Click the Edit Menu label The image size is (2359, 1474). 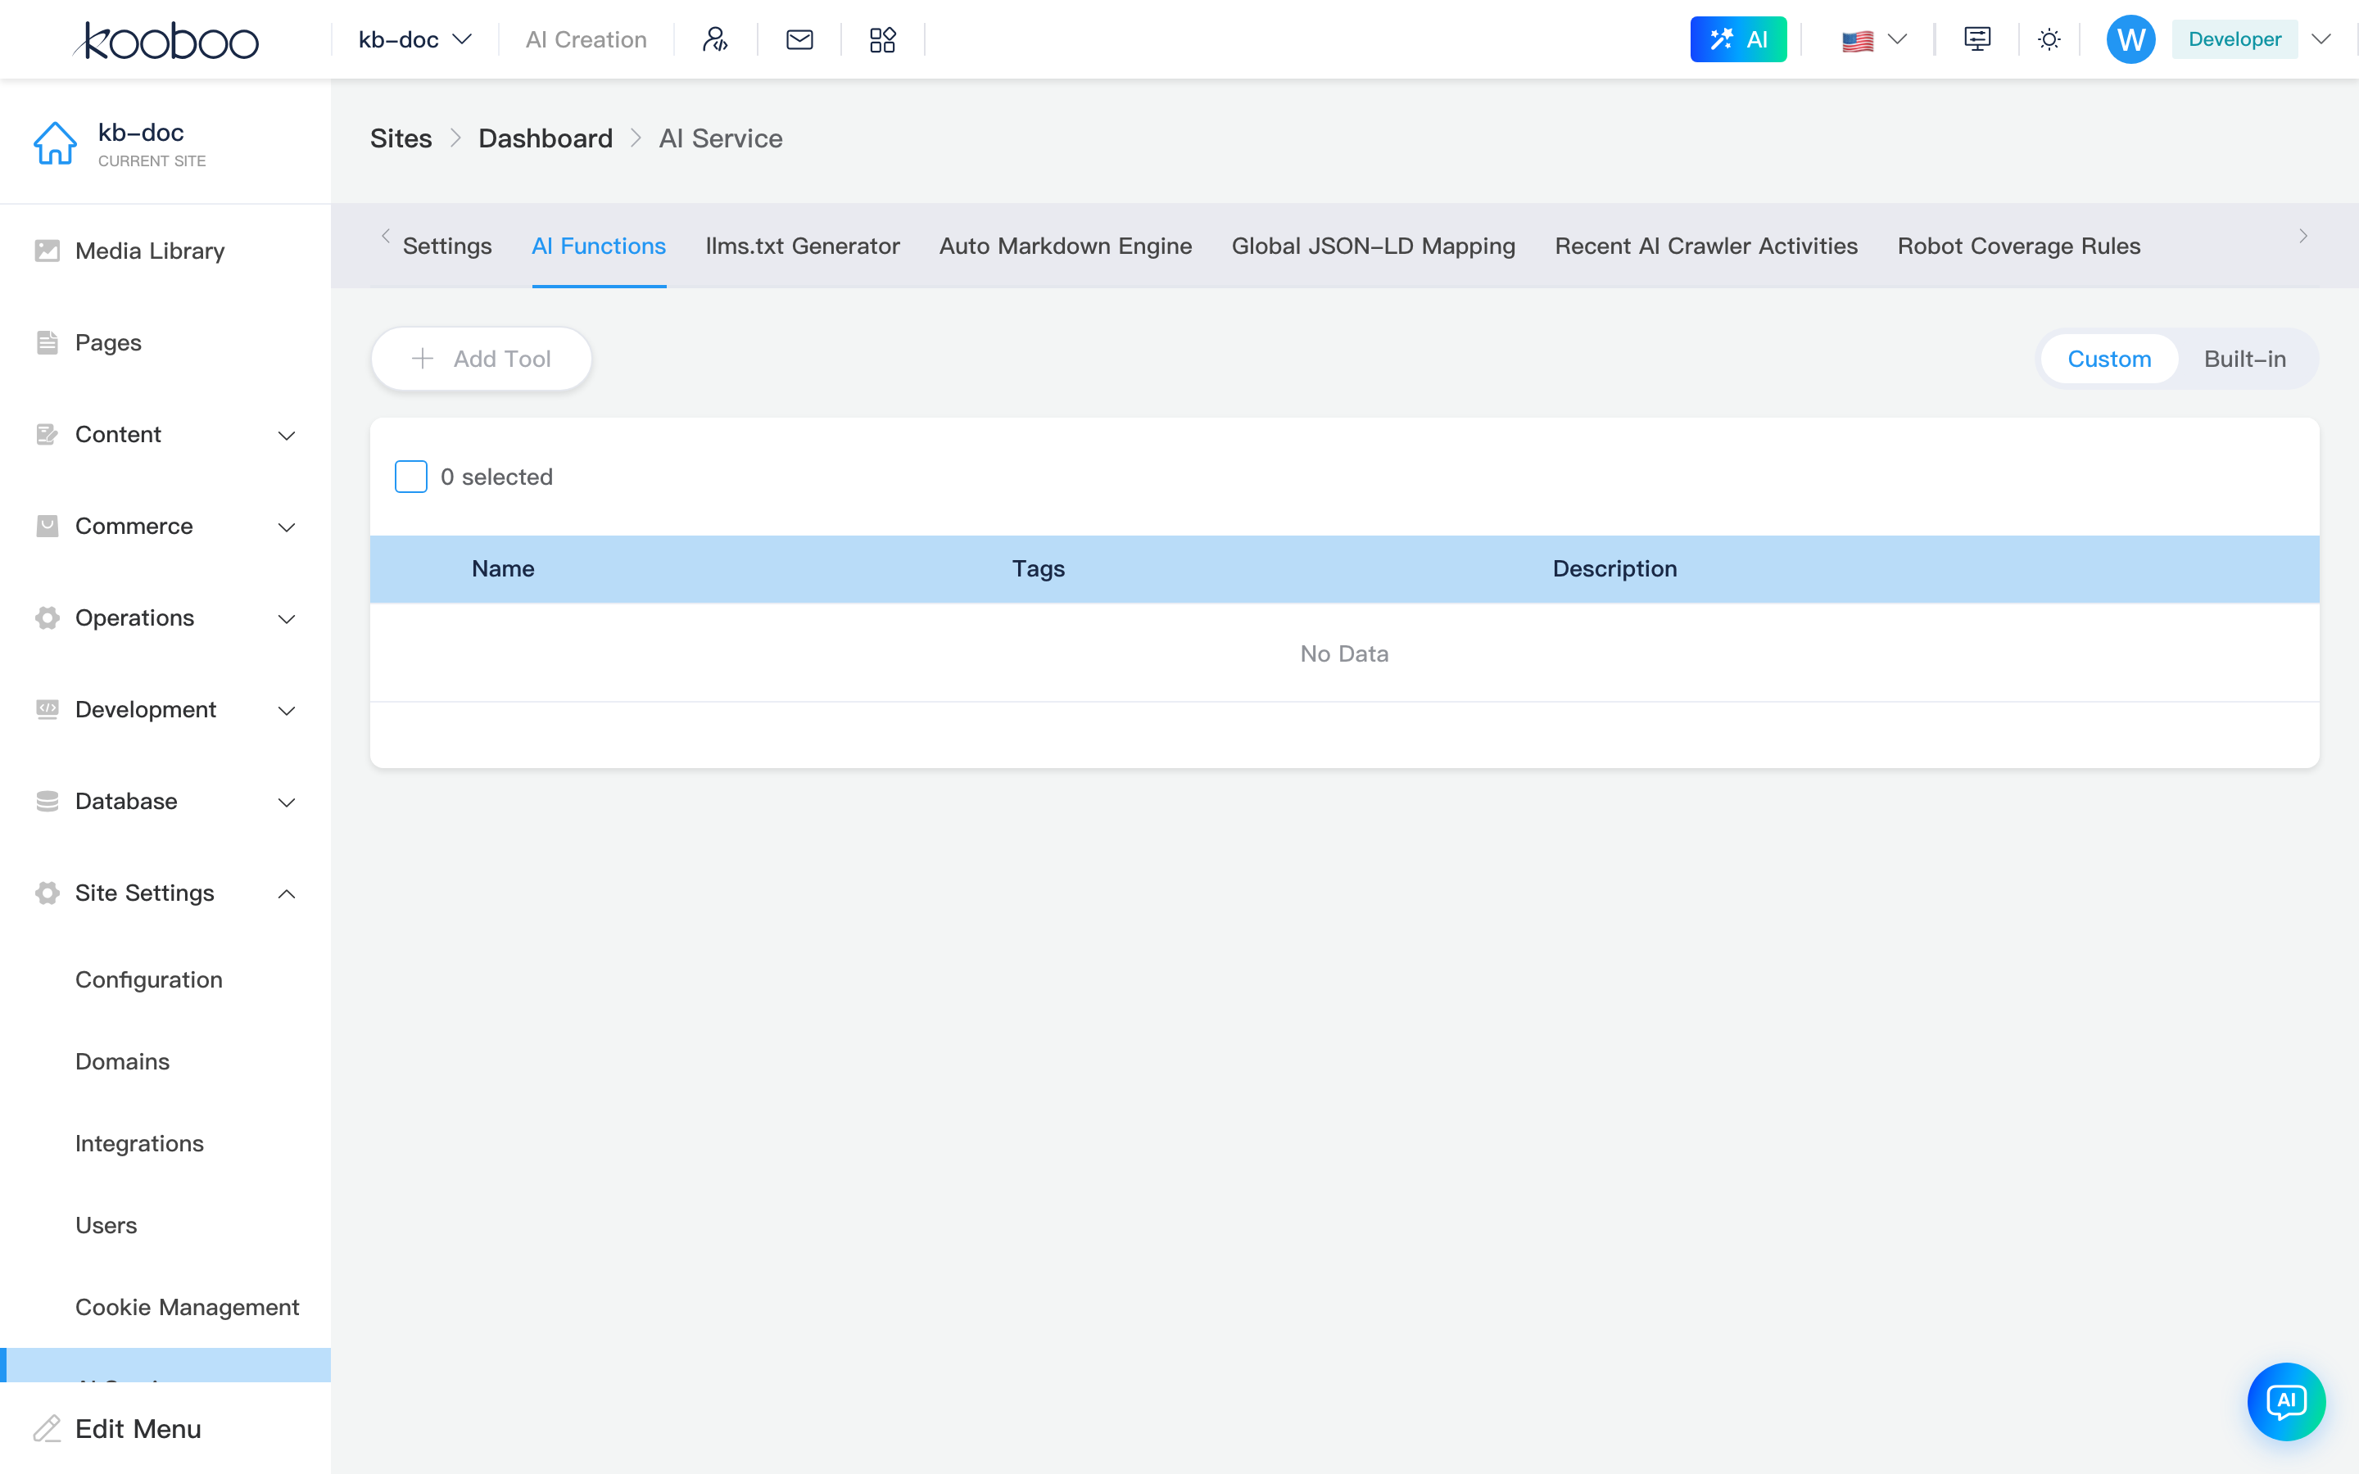click(x=138, y=1428)
